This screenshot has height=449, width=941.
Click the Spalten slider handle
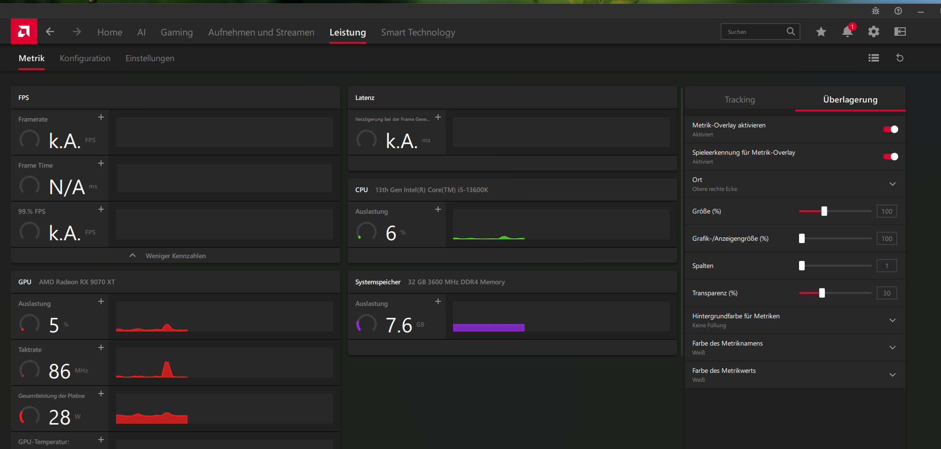pos(802,266)
